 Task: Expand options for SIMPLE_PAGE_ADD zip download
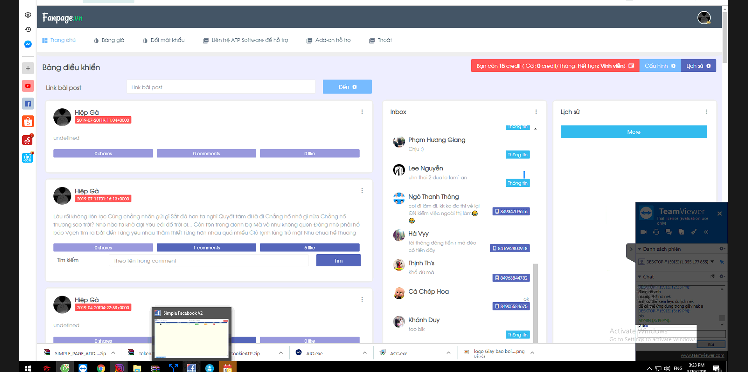click(113, 353)
